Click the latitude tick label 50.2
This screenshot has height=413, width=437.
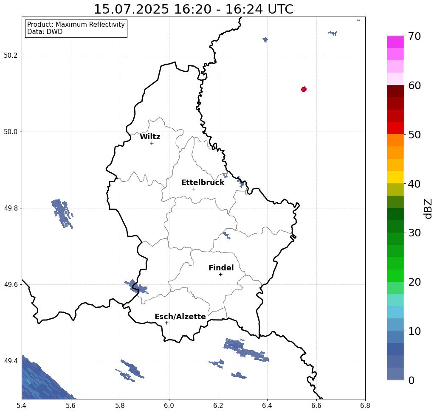click(10, 55)
